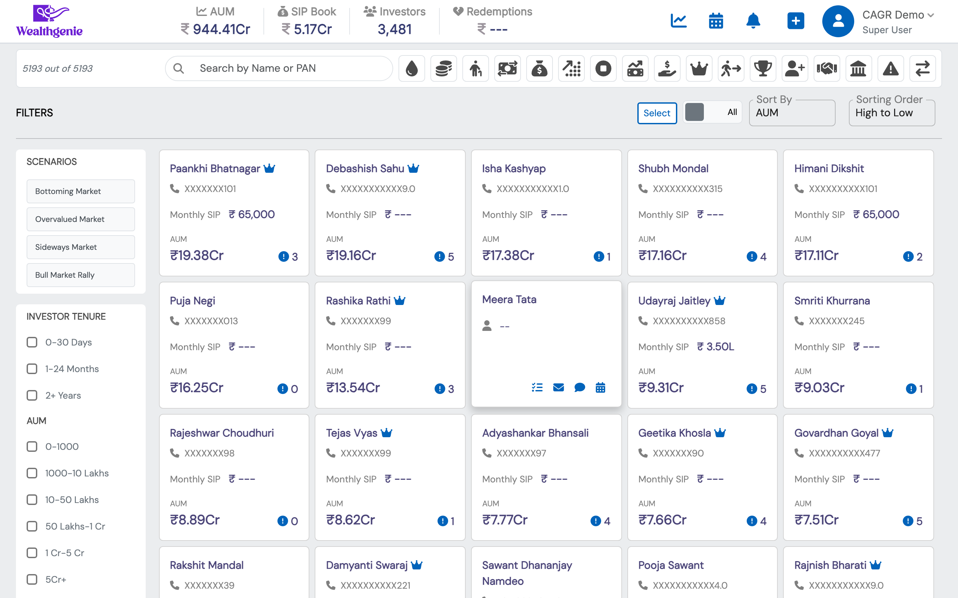Click the water drop filter icon

click(412, 68)
